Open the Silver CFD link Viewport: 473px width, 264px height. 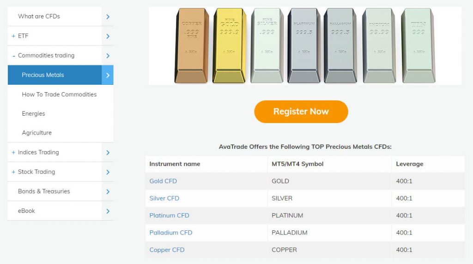pyautogui.click(x=164, y=198)
